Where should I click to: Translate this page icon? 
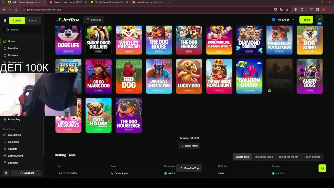pos(281,10)
